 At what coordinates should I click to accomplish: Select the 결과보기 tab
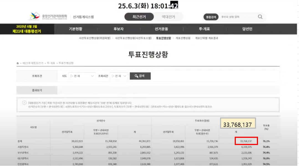click(37, 90)
